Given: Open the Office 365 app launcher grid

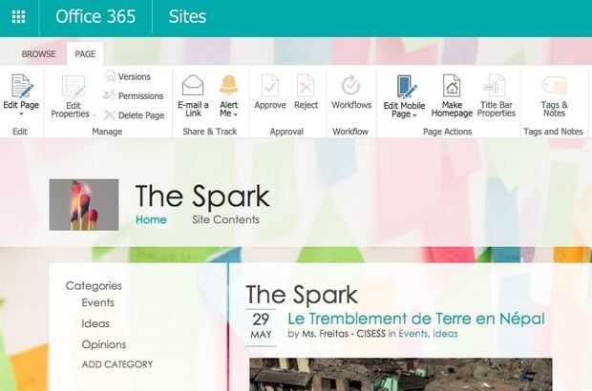Looking at the screenshot, I should click(18, 16).
